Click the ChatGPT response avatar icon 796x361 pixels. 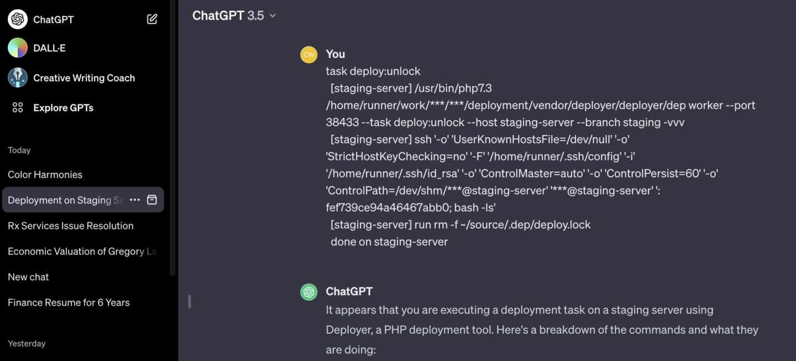(308, 292)
